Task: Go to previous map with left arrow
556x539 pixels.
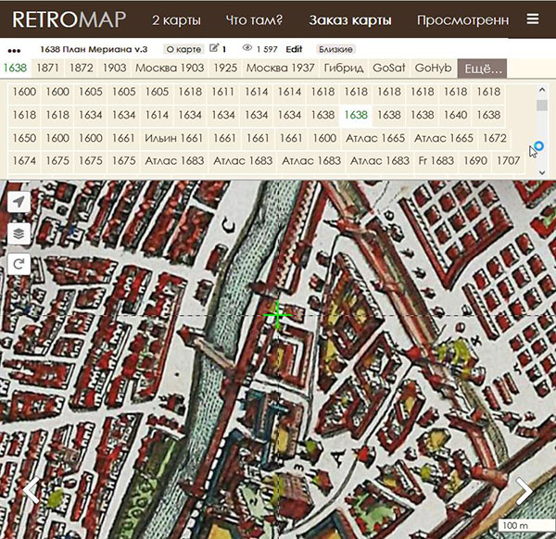Action: tap(31, 490)
